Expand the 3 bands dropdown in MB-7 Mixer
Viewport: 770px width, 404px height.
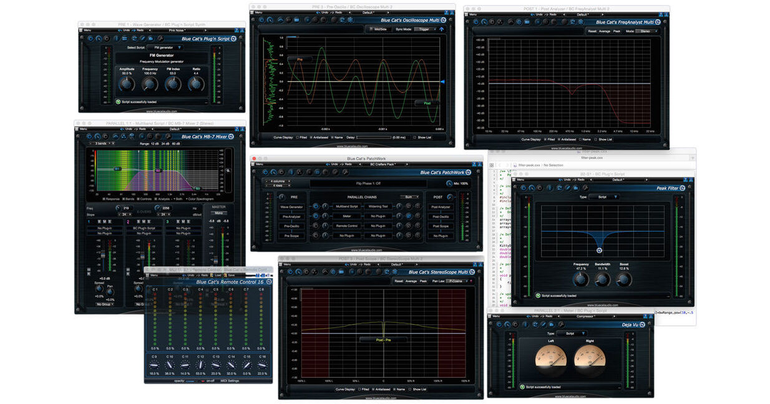101,143
